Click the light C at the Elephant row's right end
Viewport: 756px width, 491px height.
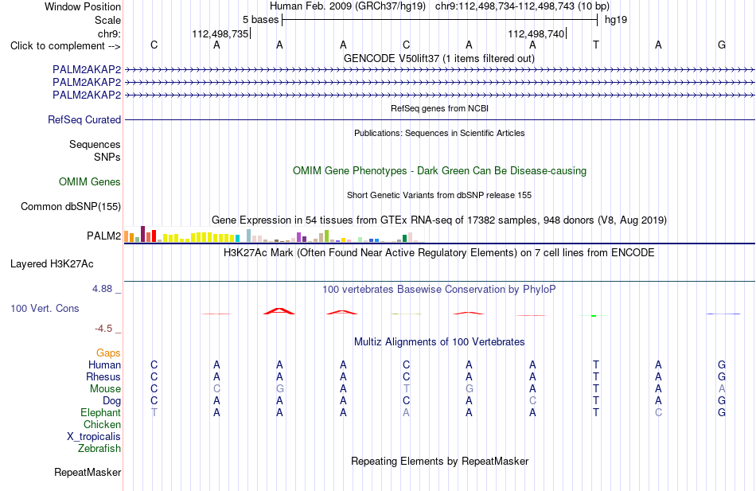(x=658, y=413)
